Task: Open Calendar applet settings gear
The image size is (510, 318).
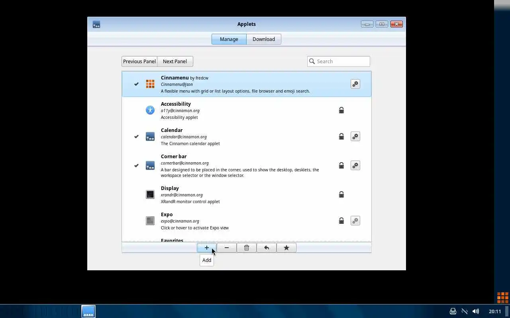Action: (x=355, y=136)
